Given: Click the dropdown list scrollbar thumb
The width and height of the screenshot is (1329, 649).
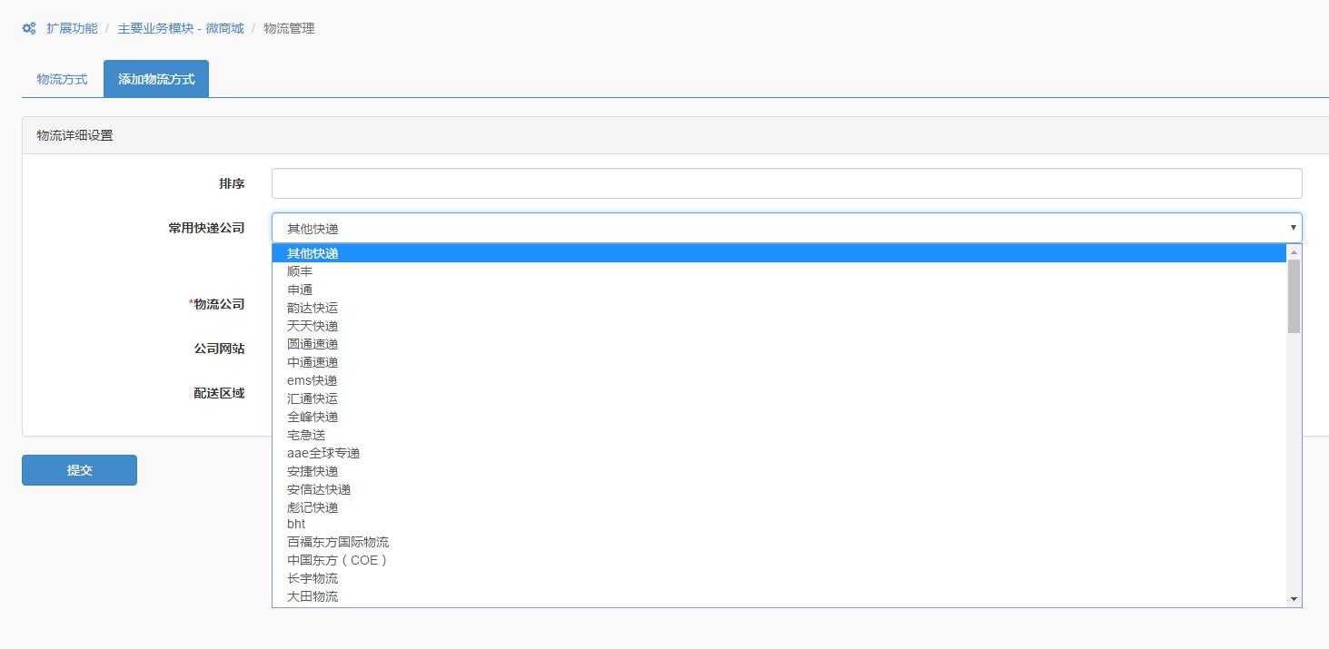Looking at the screenshot, I should point(1294,296).
